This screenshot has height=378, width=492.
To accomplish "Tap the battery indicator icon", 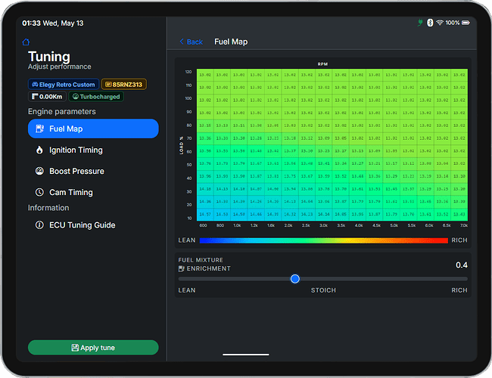I will pyautogui.click(x=466, y=23).
